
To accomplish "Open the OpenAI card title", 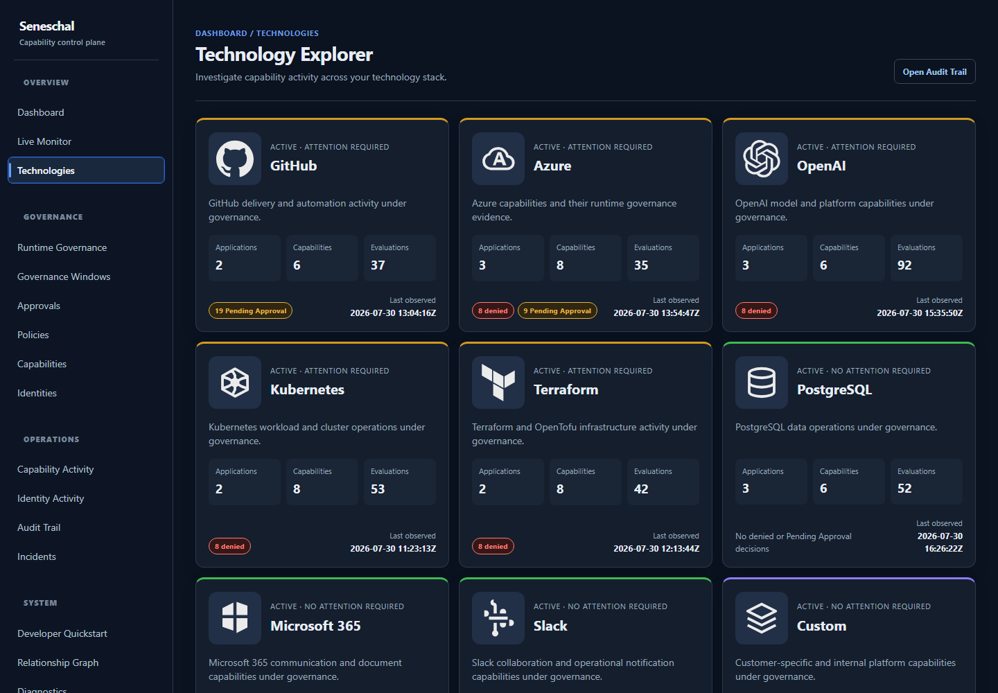I will pyautogui.click(x=821, y=166).
